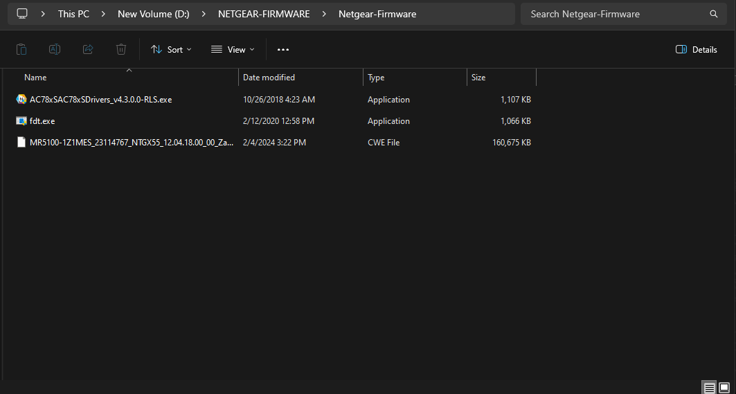This screenshot has width=736, height=394.
Task: Switch to large thumbnails view icon
Action: pyautogui.click(x=724, y=388)
